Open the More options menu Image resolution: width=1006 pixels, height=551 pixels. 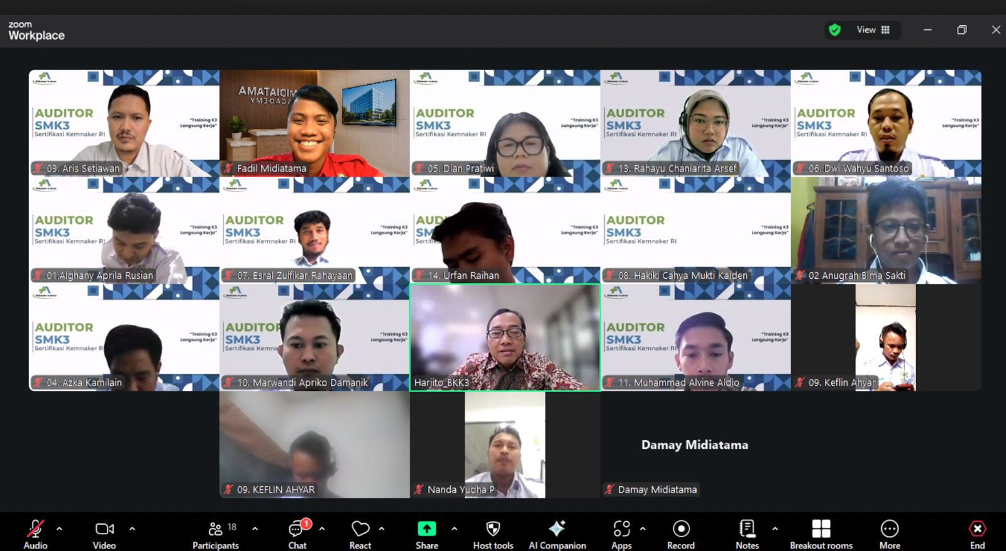[890, 534]
